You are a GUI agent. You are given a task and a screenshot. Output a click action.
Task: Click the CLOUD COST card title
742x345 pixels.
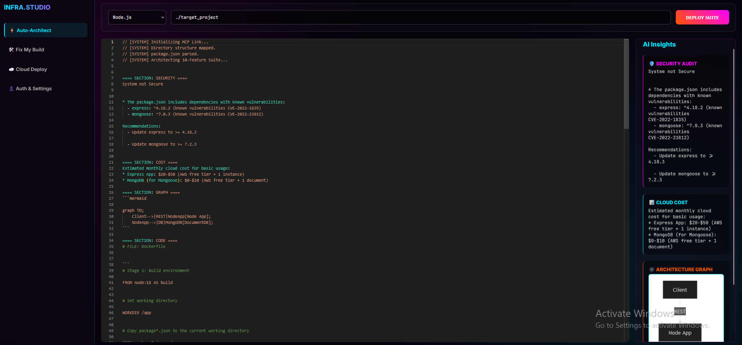tap(672, 203)
